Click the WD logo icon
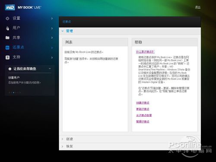216x162 pixels. 10,7
